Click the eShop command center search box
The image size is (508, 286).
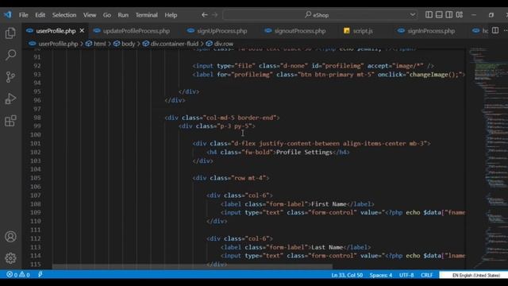tap(320, 15)
